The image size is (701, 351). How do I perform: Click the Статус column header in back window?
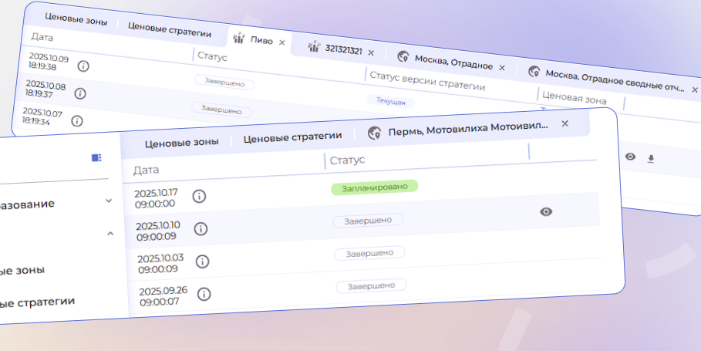[x=212, y=57]
